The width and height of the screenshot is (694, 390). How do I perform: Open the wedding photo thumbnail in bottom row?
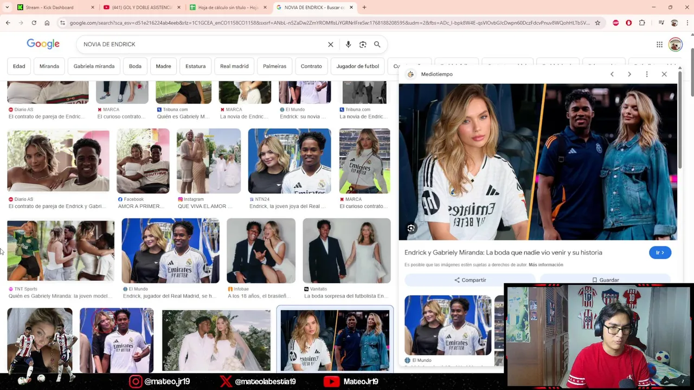tap(216, 340)
